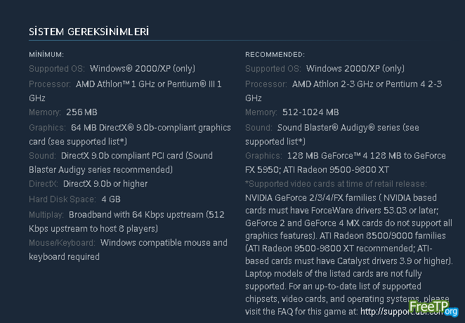The image size is (465, 323).
Task: Click the recommended Memory 512-1024 MB value
Action: coord(310,112)
